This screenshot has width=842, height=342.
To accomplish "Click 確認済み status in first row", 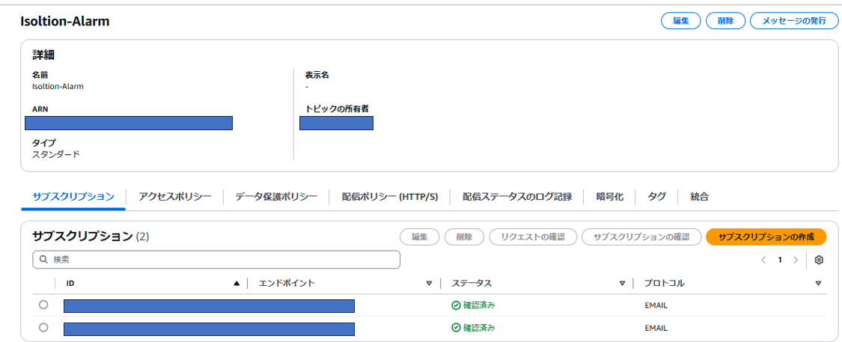I will [473, 305].
